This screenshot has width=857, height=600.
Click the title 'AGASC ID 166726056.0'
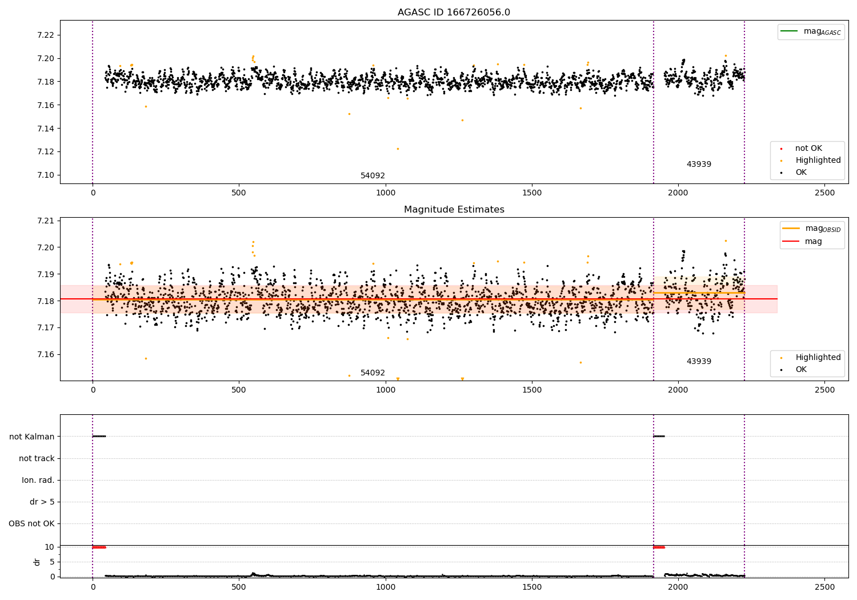[454, 13]
